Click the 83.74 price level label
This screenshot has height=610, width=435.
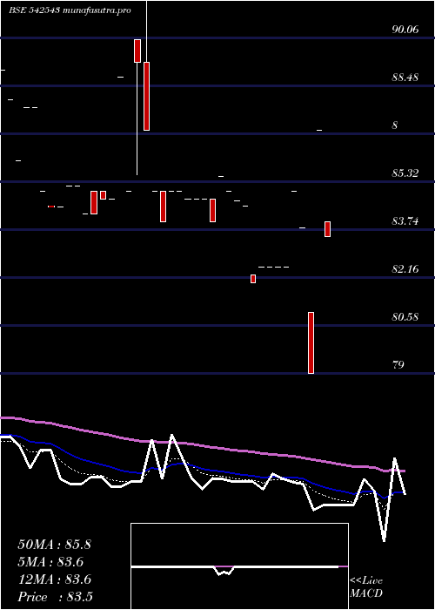(x=405, y=221)
